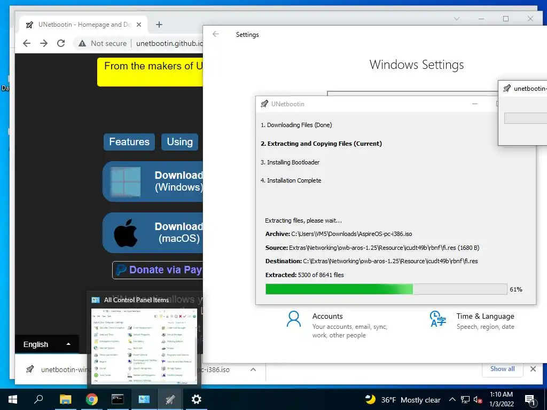Image resolution: width=547 pixels, height=410 pixels.
Task: Open a new Chrome tab
Action: tap(159, 25)
